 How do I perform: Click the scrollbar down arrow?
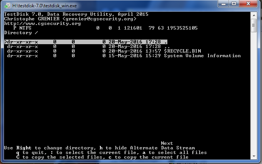click(254, 156)
